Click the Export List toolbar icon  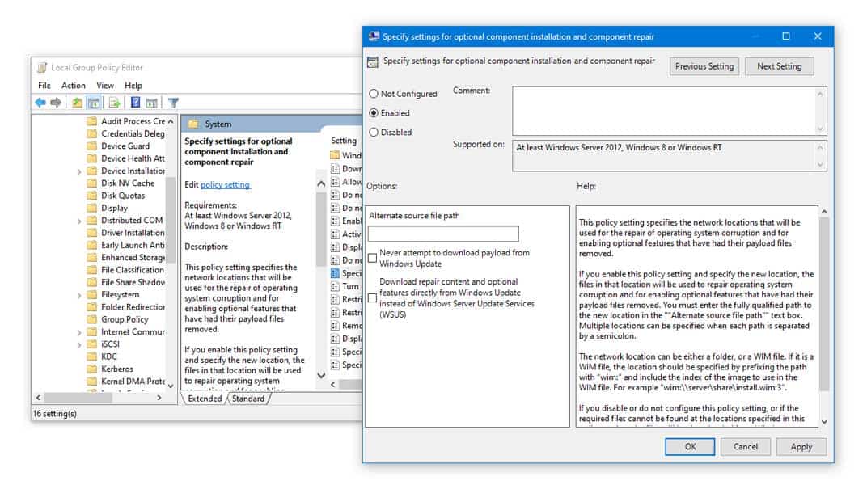115,103
